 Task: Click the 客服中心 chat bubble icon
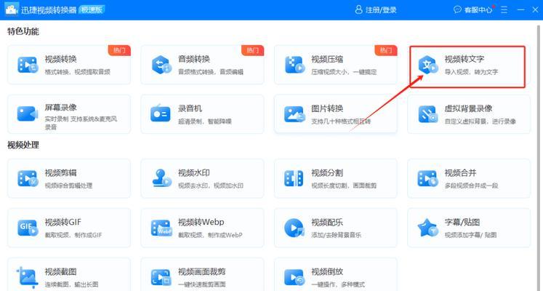tap(457, 9)
